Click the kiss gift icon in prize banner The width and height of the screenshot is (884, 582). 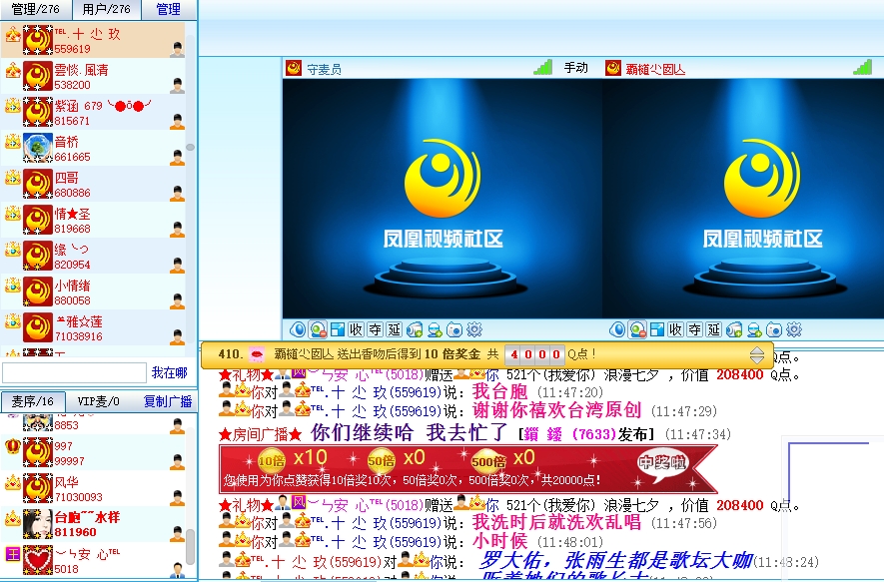coord(257,354)
